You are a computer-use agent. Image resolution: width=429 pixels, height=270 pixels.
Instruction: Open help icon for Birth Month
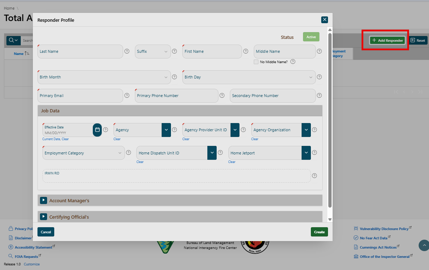[x=175, y=77]
